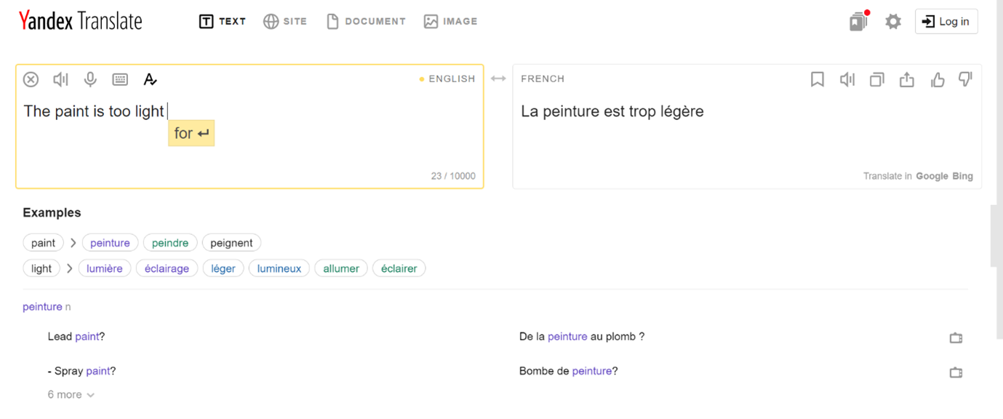Viewport: 1003px width, 419px height.
Task: Open the FRENCH target language selector
Action: [x=543, y=79]
